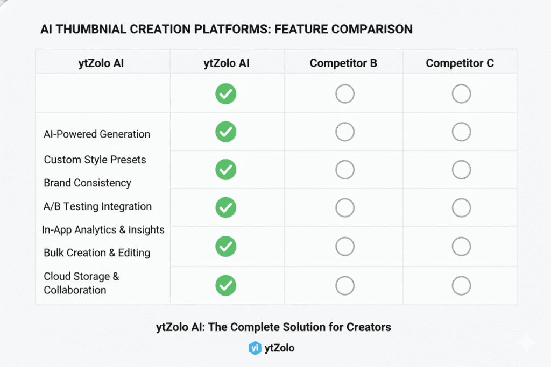Select Competitor B circle for AI-Powered Generation
Viewport: 551px width, 367px height.
[x=345, y=132]
